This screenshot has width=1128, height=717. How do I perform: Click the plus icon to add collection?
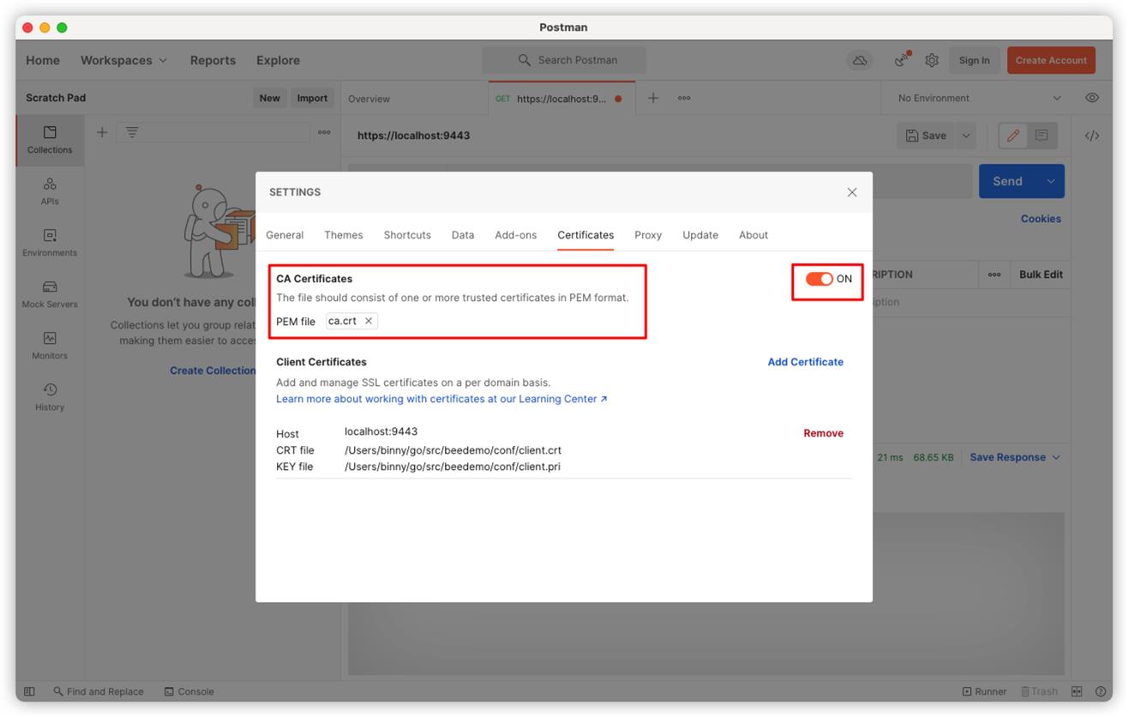point(102,132)
